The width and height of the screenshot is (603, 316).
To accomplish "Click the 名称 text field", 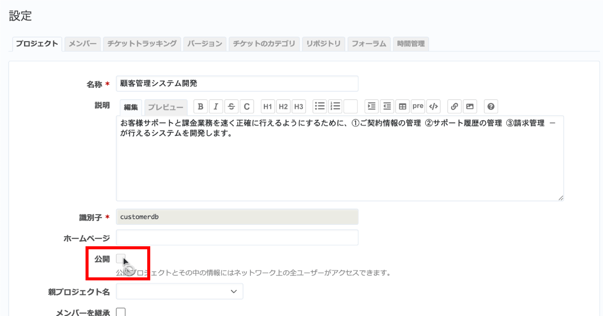I will tap(237, 84).
